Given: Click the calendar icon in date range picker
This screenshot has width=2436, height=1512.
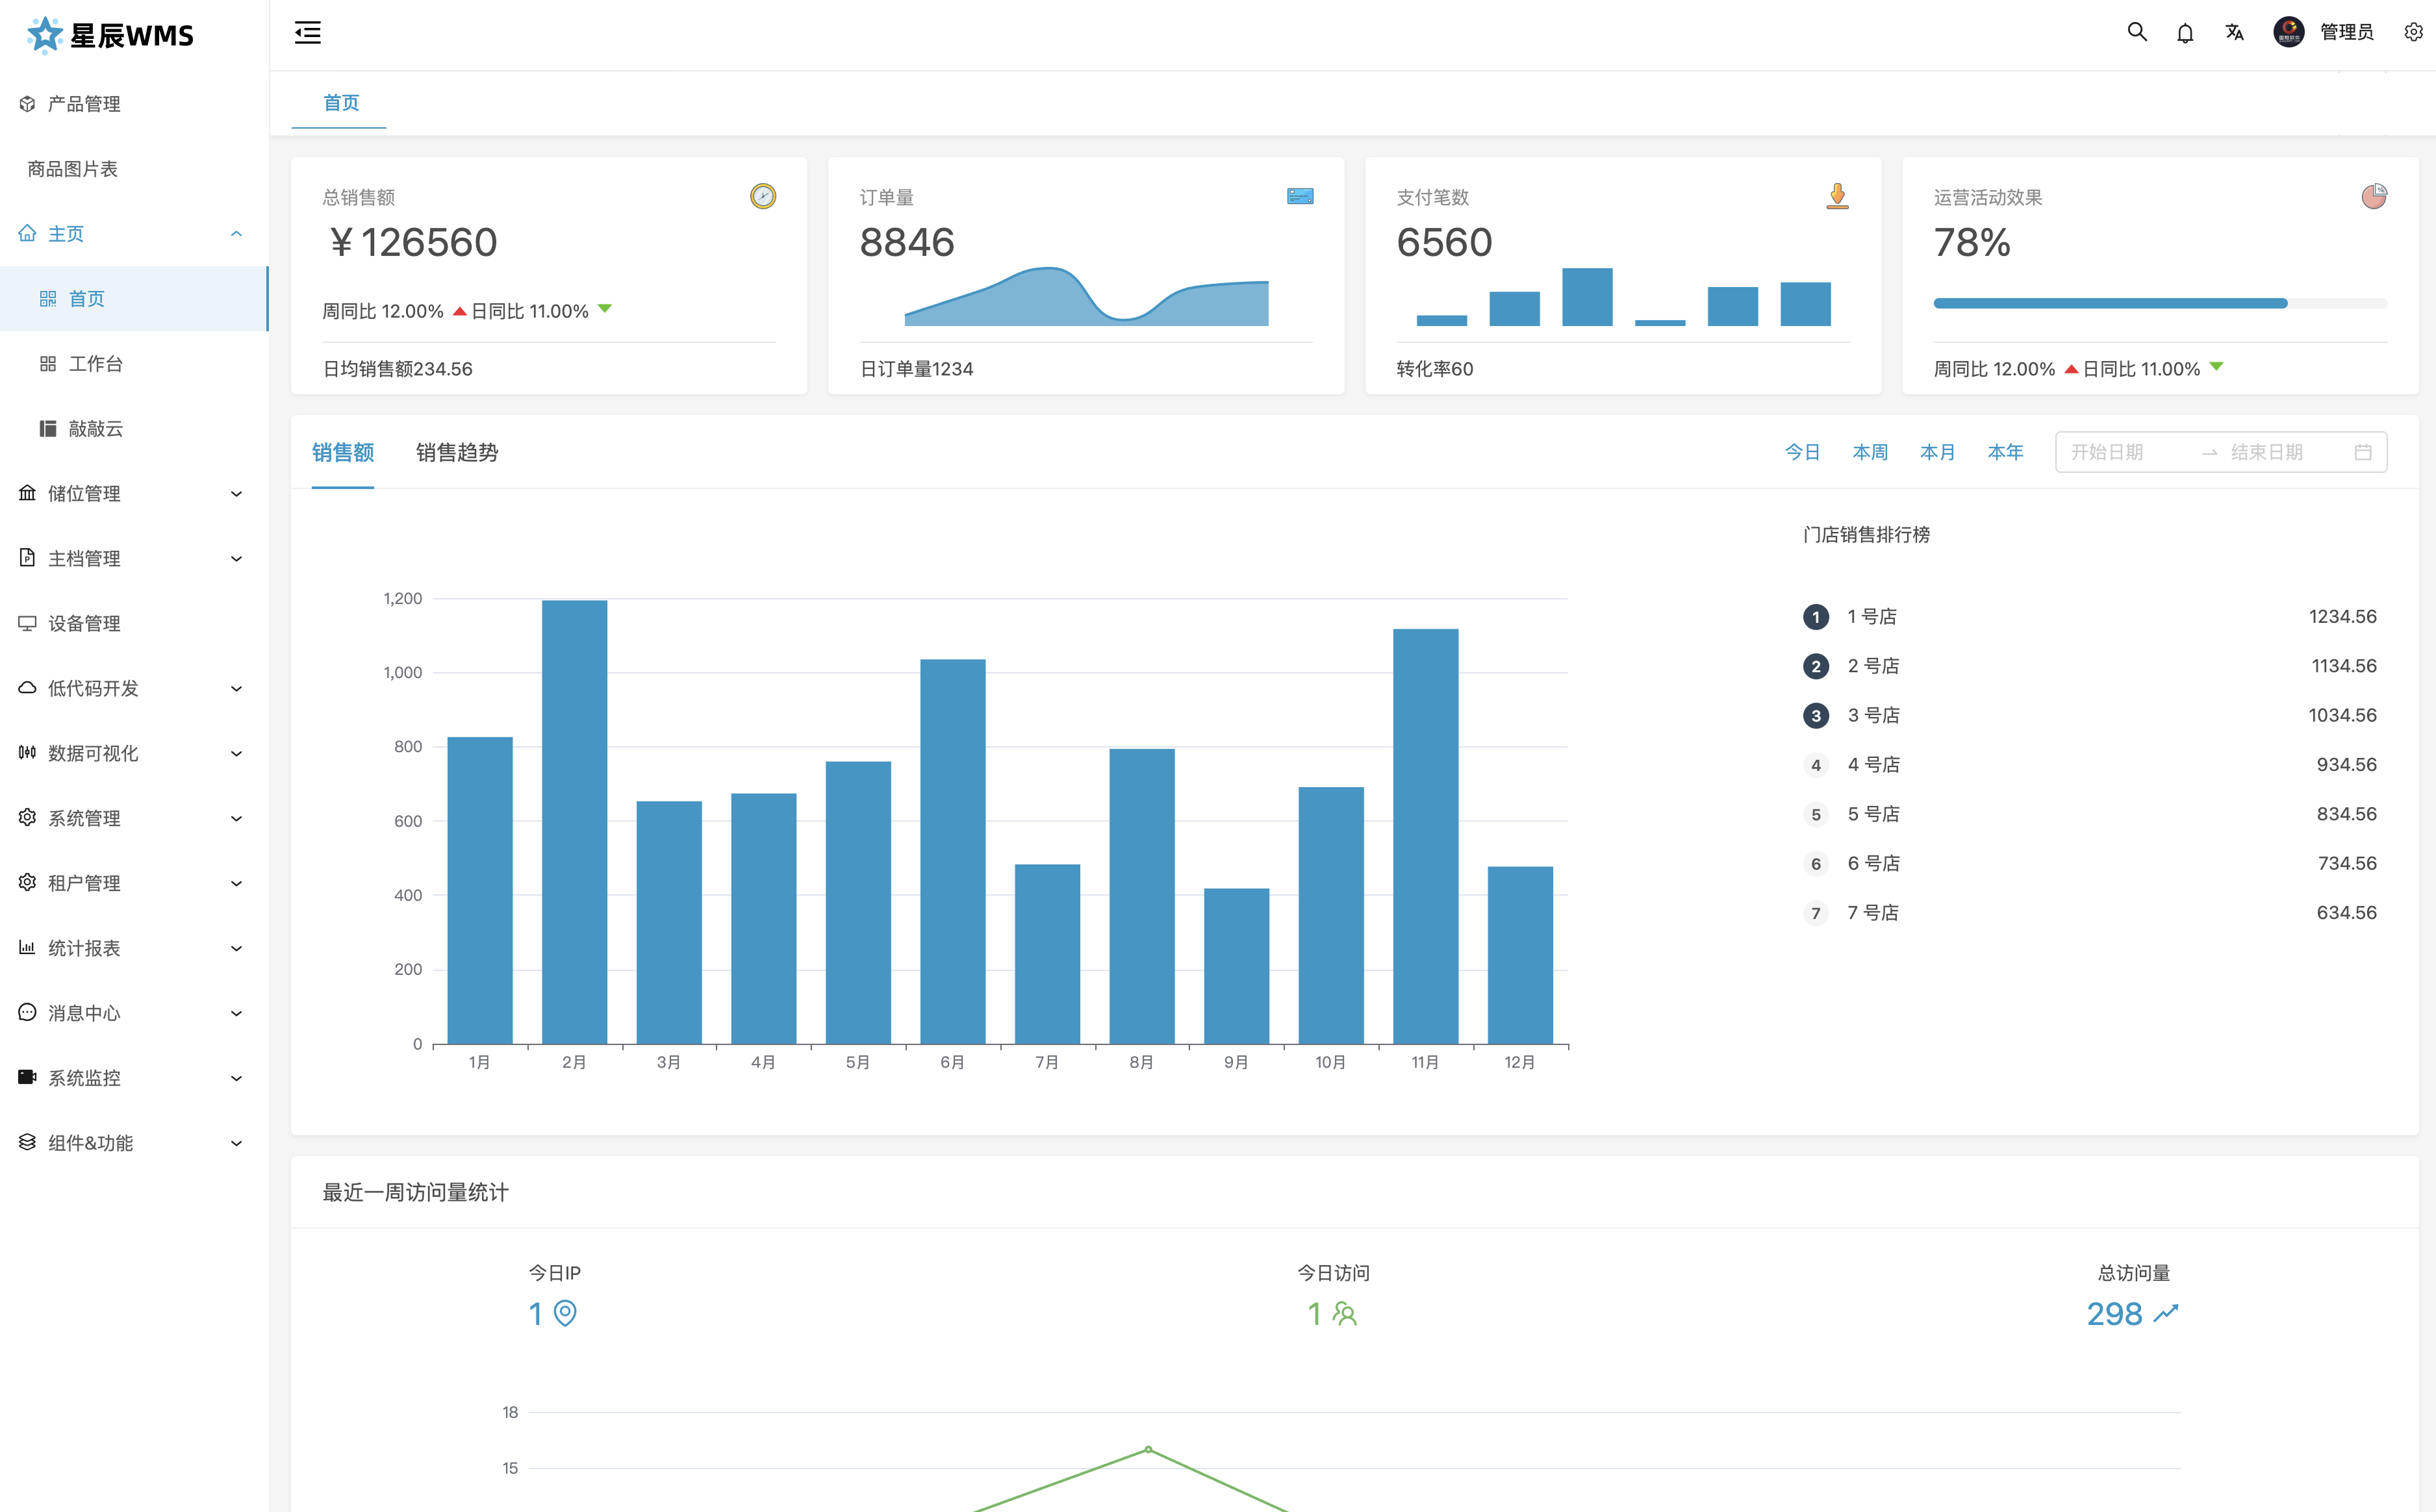Looking at the screenshot, I should [2363, 452].
